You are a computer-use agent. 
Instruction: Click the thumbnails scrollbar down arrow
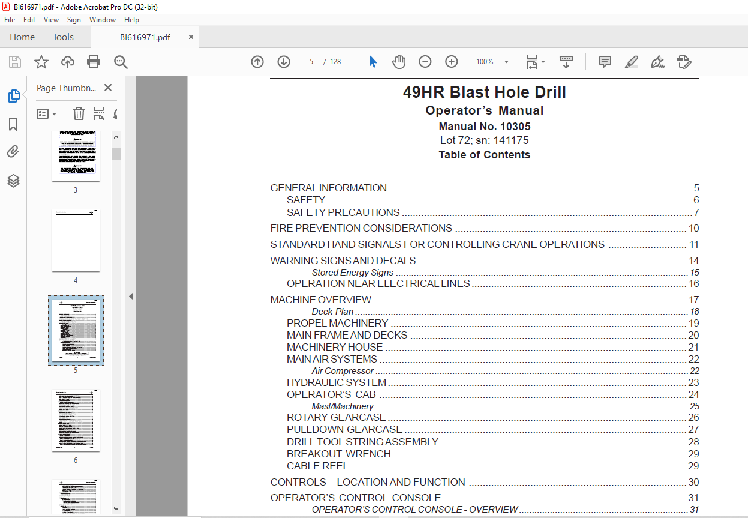point(116,508)
